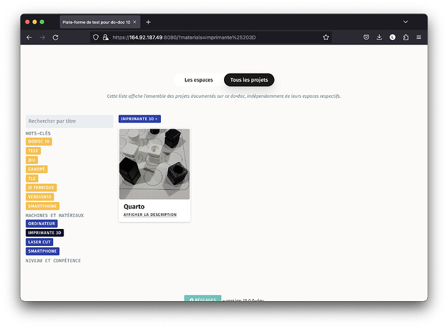
Task: Click the NIVEAU ET COMPÉTENCE heading
Action: [53, 260]
